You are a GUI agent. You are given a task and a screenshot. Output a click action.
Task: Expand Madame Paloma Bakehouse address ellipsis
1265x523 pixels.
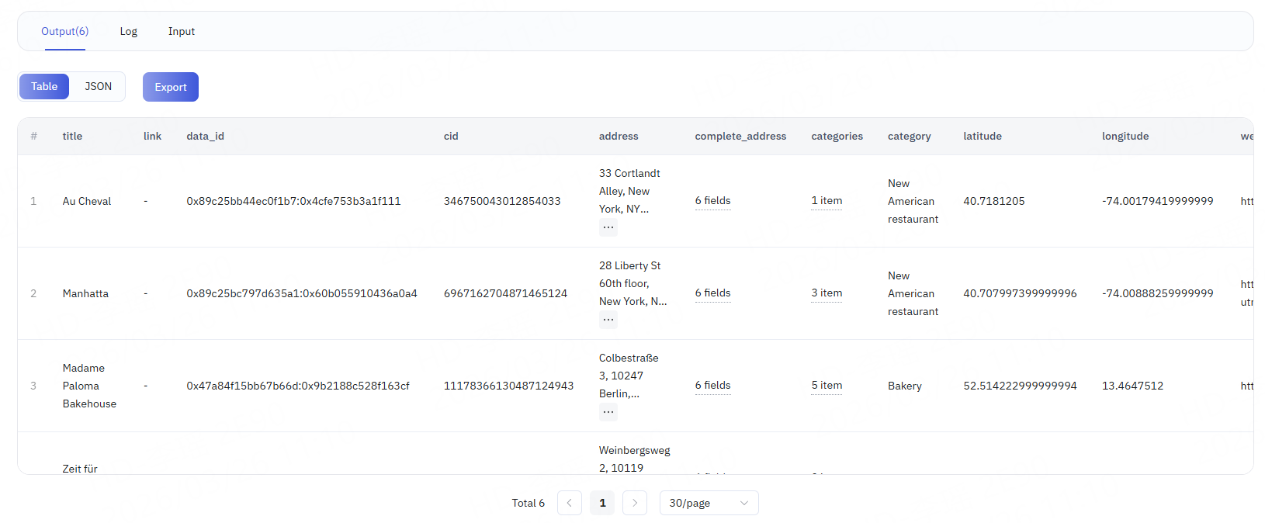click(608, 411)
